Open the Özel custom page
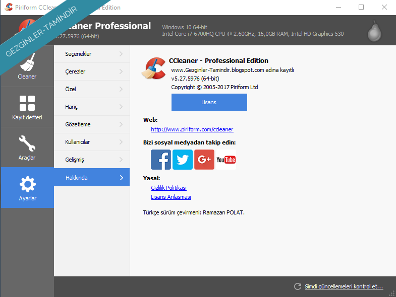 pyautogui.click(x=92, y=89)
